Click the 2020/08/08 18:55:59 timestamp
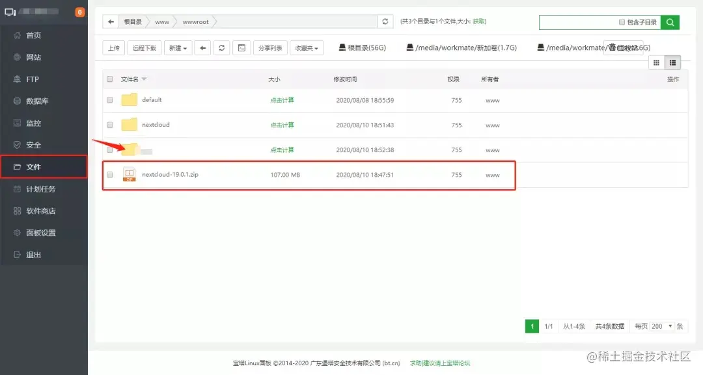 [x=365, y=100]
